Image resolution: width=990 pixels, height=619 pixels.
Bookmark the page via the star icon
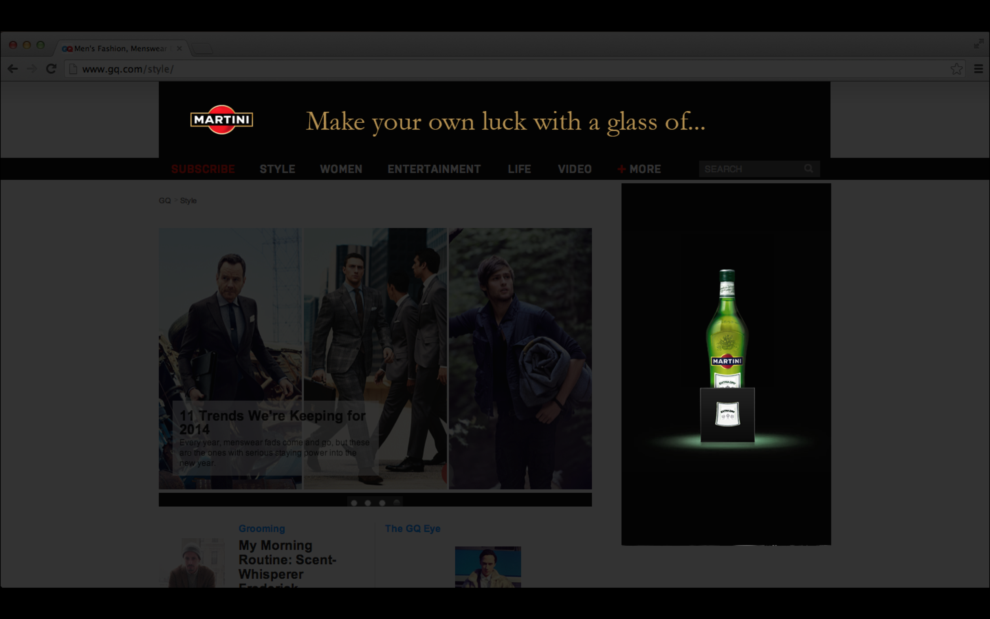coord(957,69)
